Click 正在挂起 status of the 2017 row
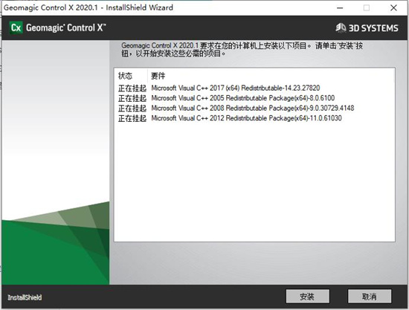The width and height of the screenshot is (409, 310). [132, 88]
